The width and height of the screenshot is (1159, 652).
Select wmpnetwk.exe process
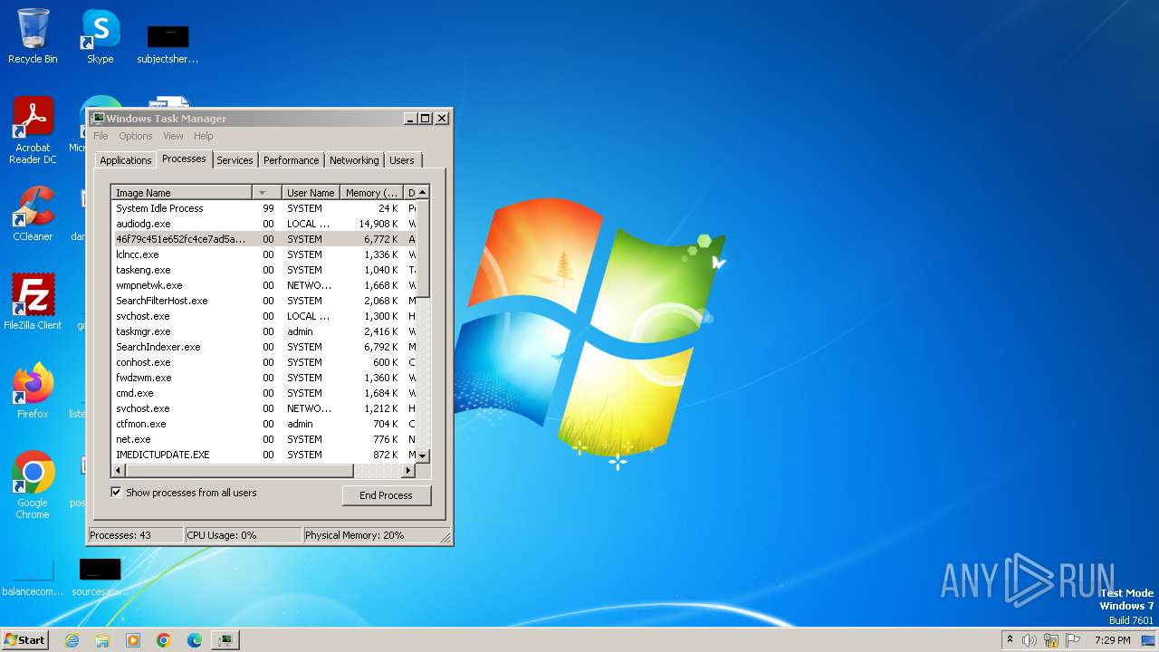click(x=263, y=285)
